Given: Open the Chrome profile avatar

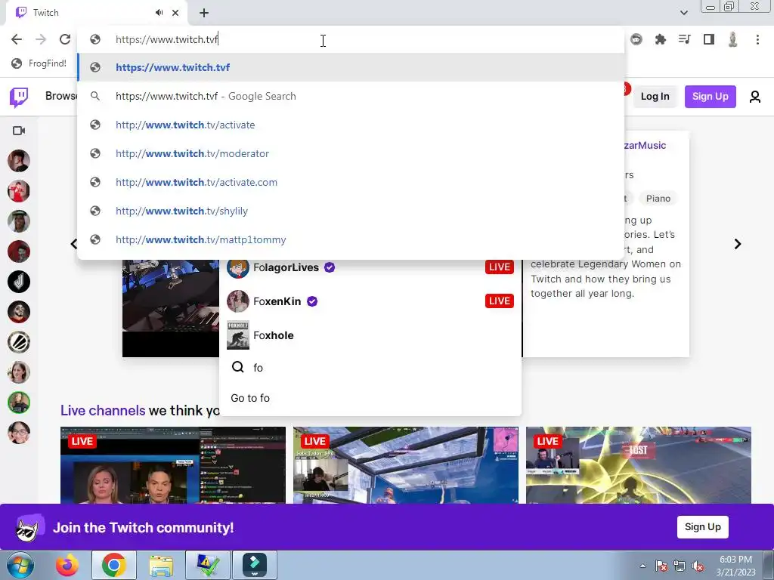Looking at the screenshot, I should click(x=733, y=39).
